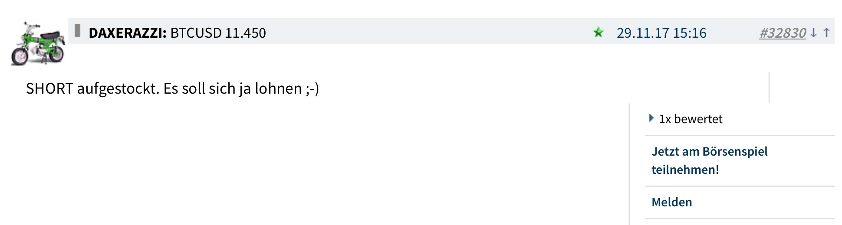842x225 pixels.
Task: Click the word "teilnehmen!" in sidebar link
Action: point(685,170)
